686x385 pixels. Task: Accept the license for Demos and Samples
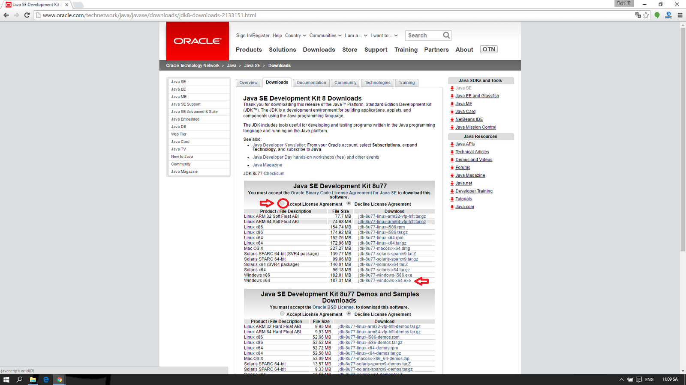pos(282,314)
